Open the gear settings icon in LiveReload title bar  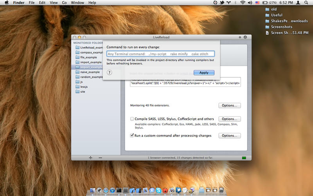(x=240, y=37)
